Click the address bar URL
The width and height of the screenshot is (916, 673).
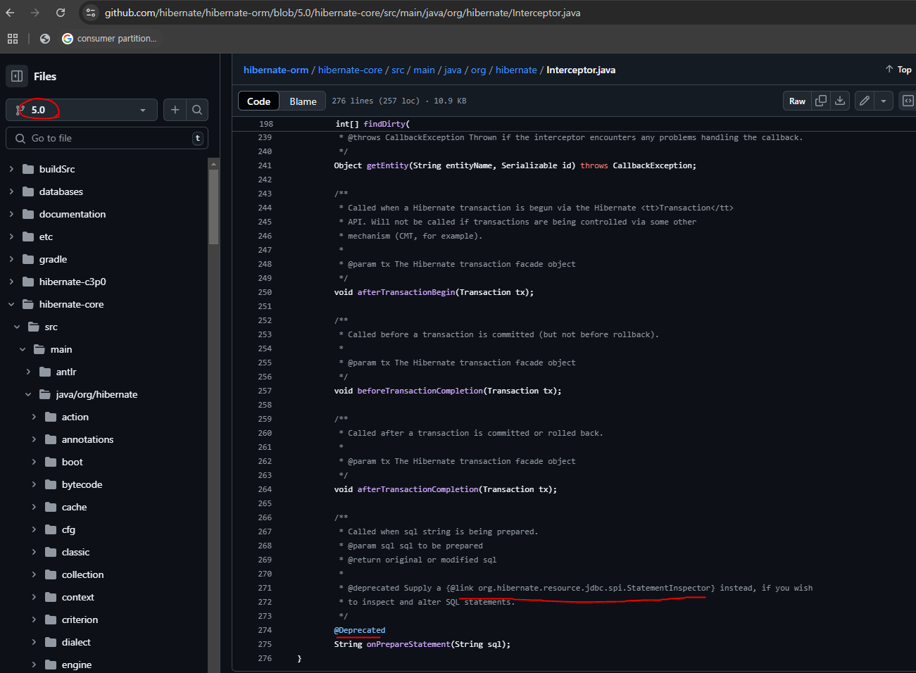point(342,13)
